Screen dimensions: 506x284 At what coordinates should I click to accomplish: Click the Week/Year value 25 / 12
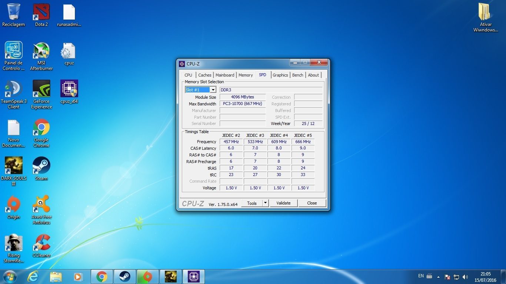(x=308, y=124)
